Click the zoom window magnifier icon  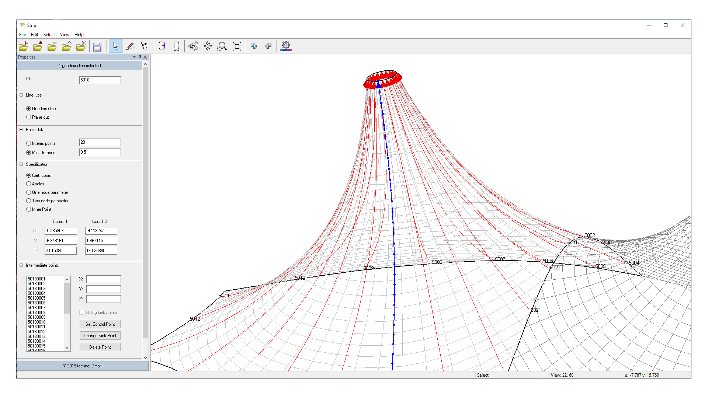click(x=222, y=46)
